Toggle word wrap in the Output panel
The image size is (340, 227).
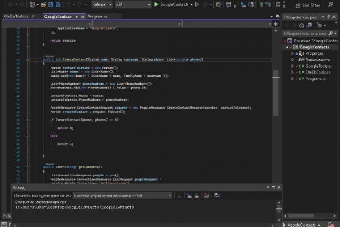click(217, 195)
